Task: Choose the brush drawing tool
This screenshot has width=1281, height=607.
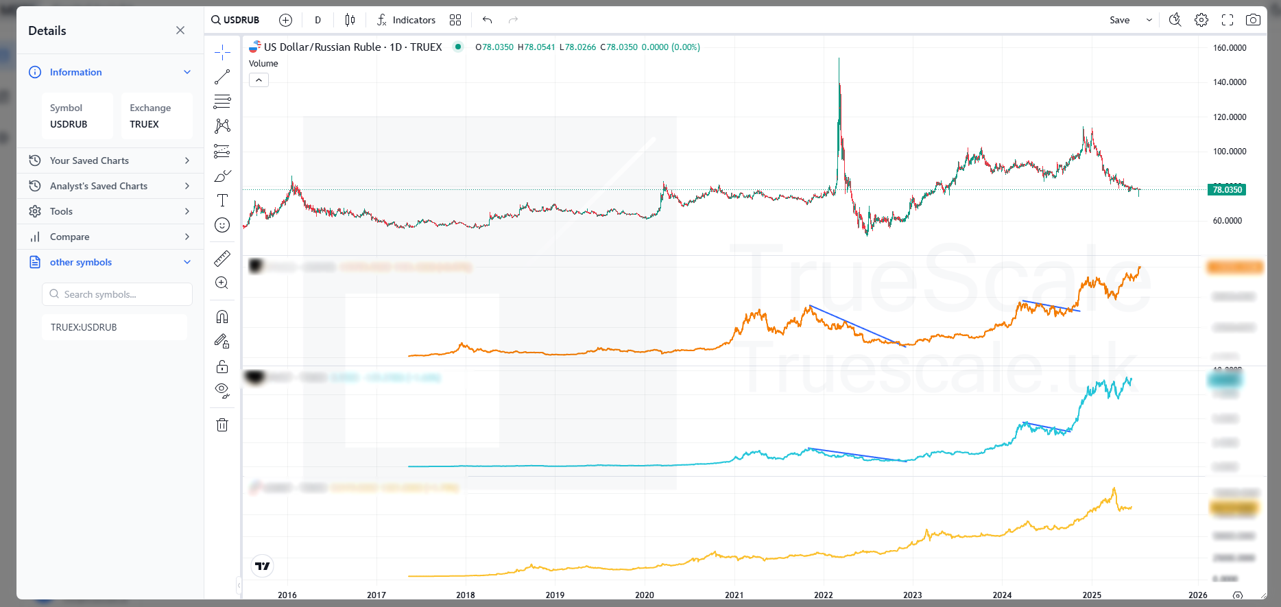Action: [x=222, y=176]
